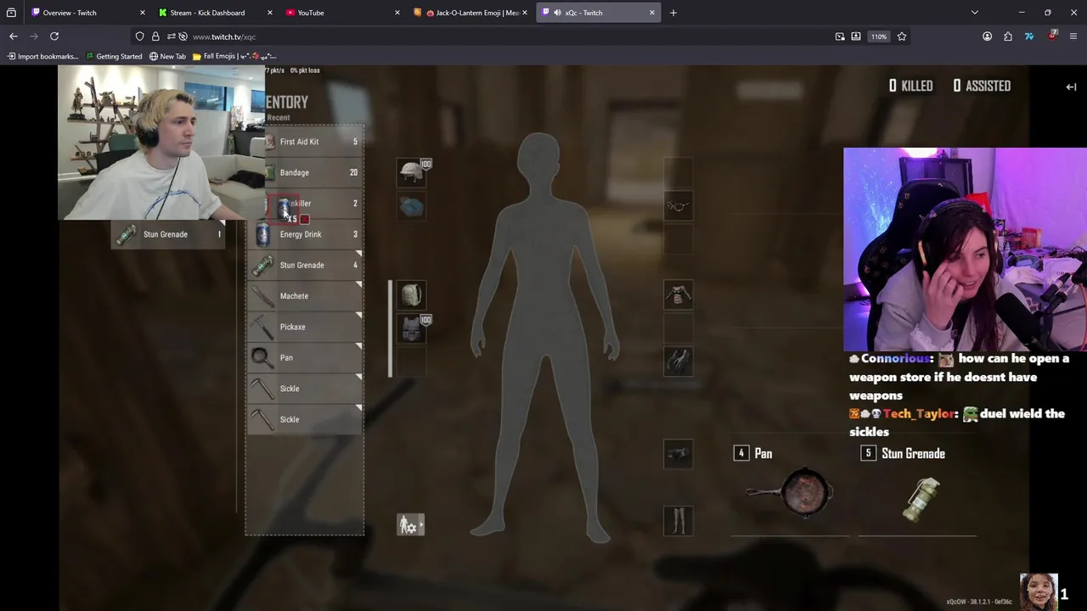Open tracking protection shield icon

click(140, 36)
